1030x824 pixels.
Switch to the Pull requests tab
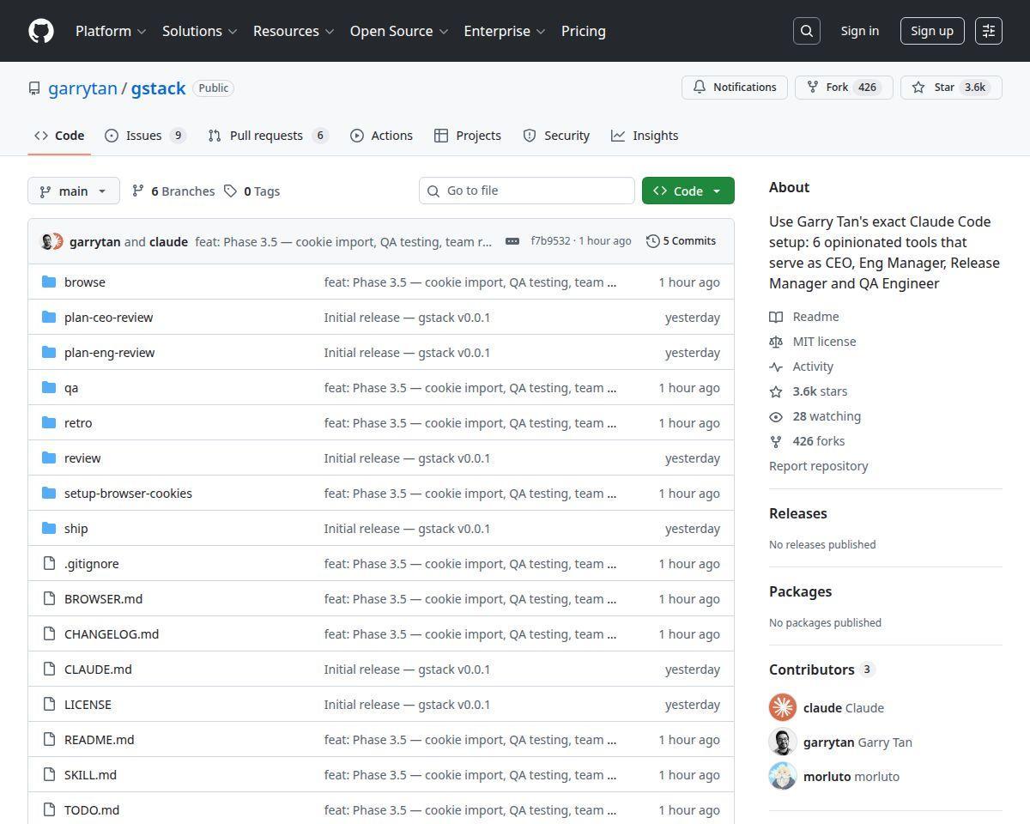tap(268, 136)
